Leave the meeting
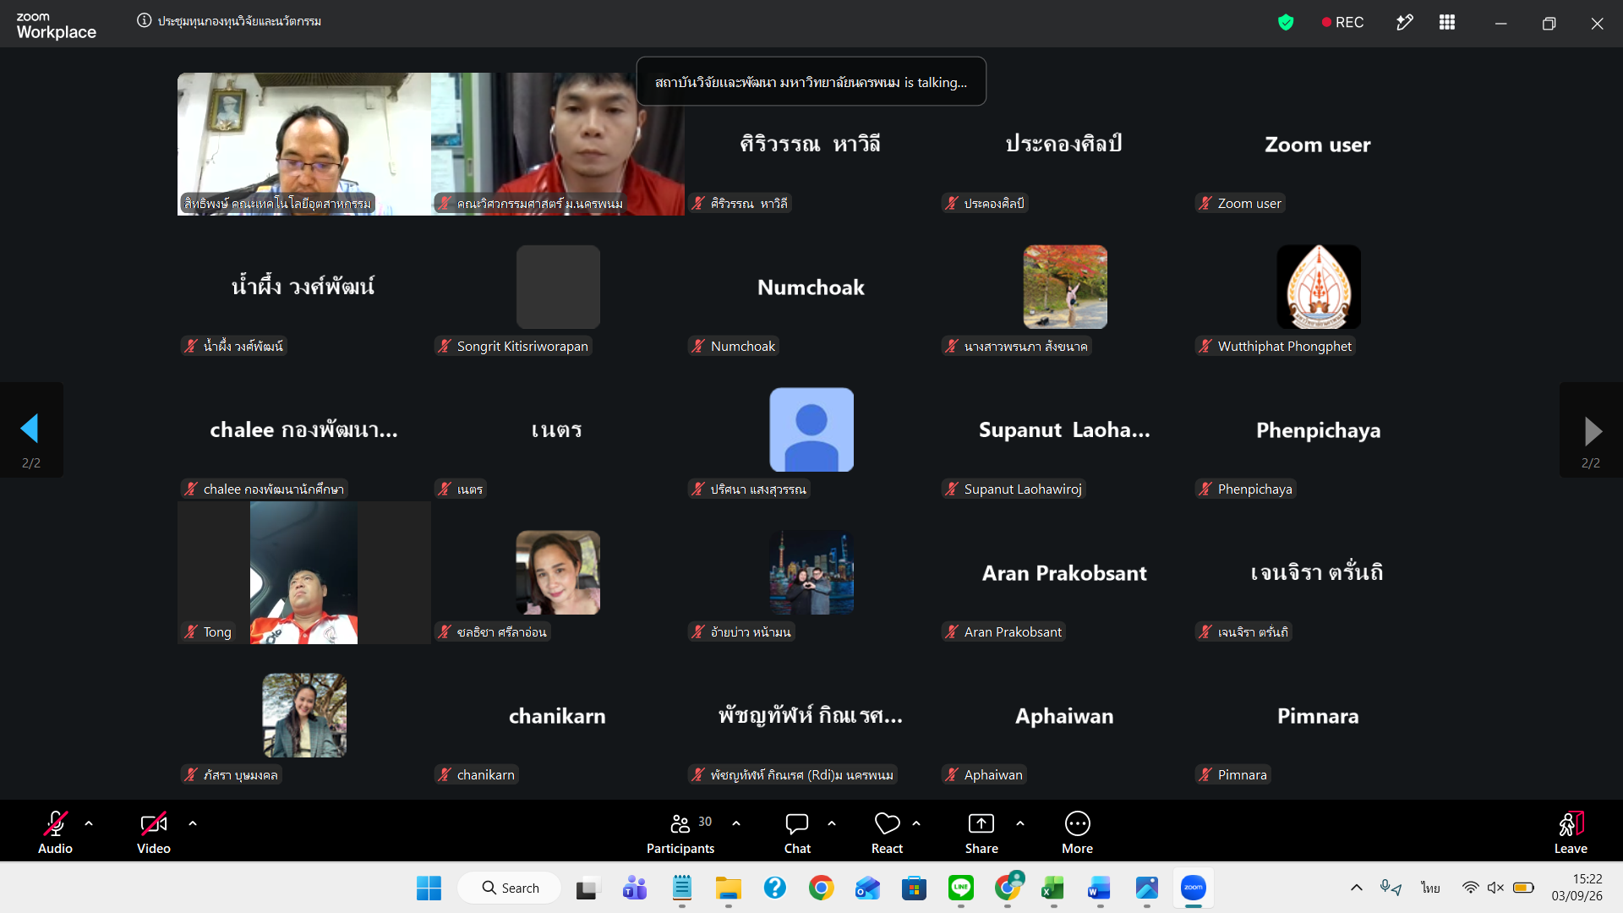Viewport: 1623px width, 913px height. click(x=1571, y=834)
